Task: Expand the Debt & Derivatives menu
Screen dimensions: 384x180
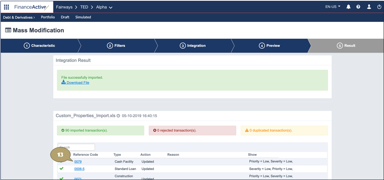Action: [x=19, y=17]
